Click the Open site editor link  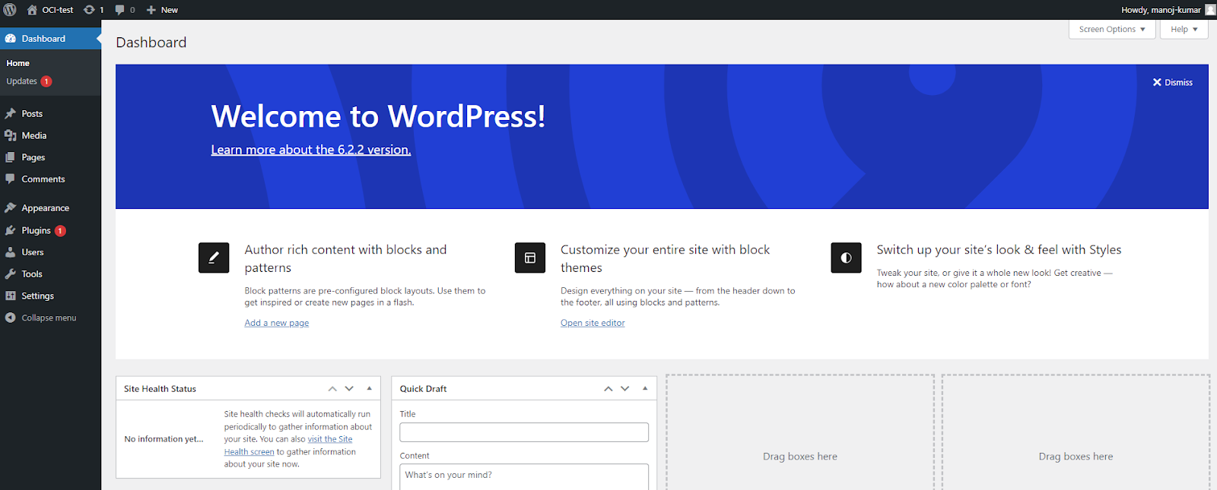coord(593,323)
